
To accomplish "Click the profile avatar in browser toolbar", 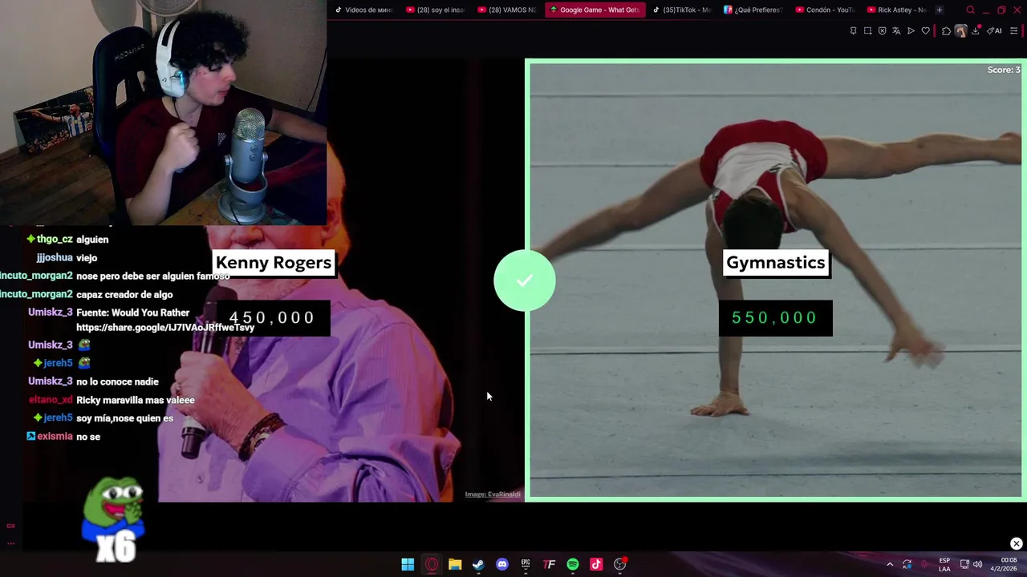I will [x=960, y=30].
